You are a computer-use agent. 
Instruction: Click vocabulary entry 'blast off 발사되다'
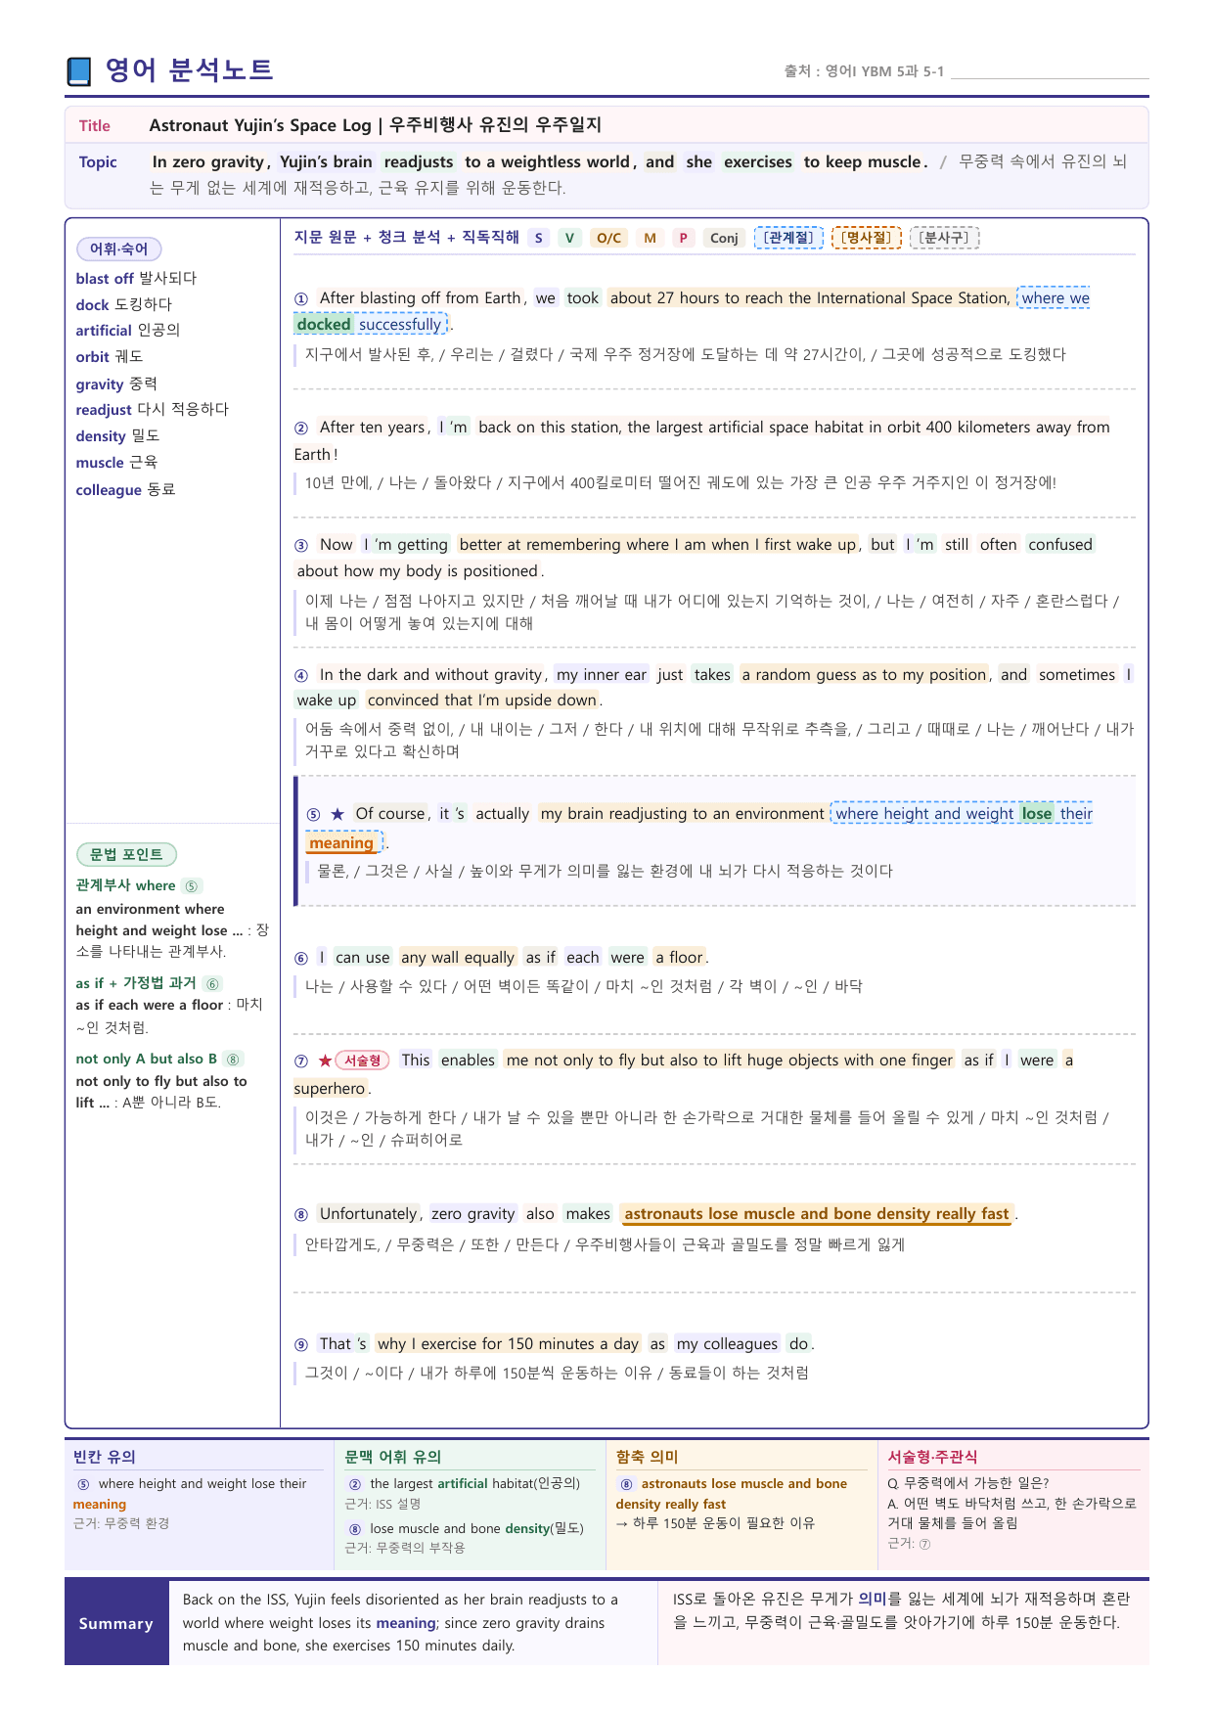point(136,278)
